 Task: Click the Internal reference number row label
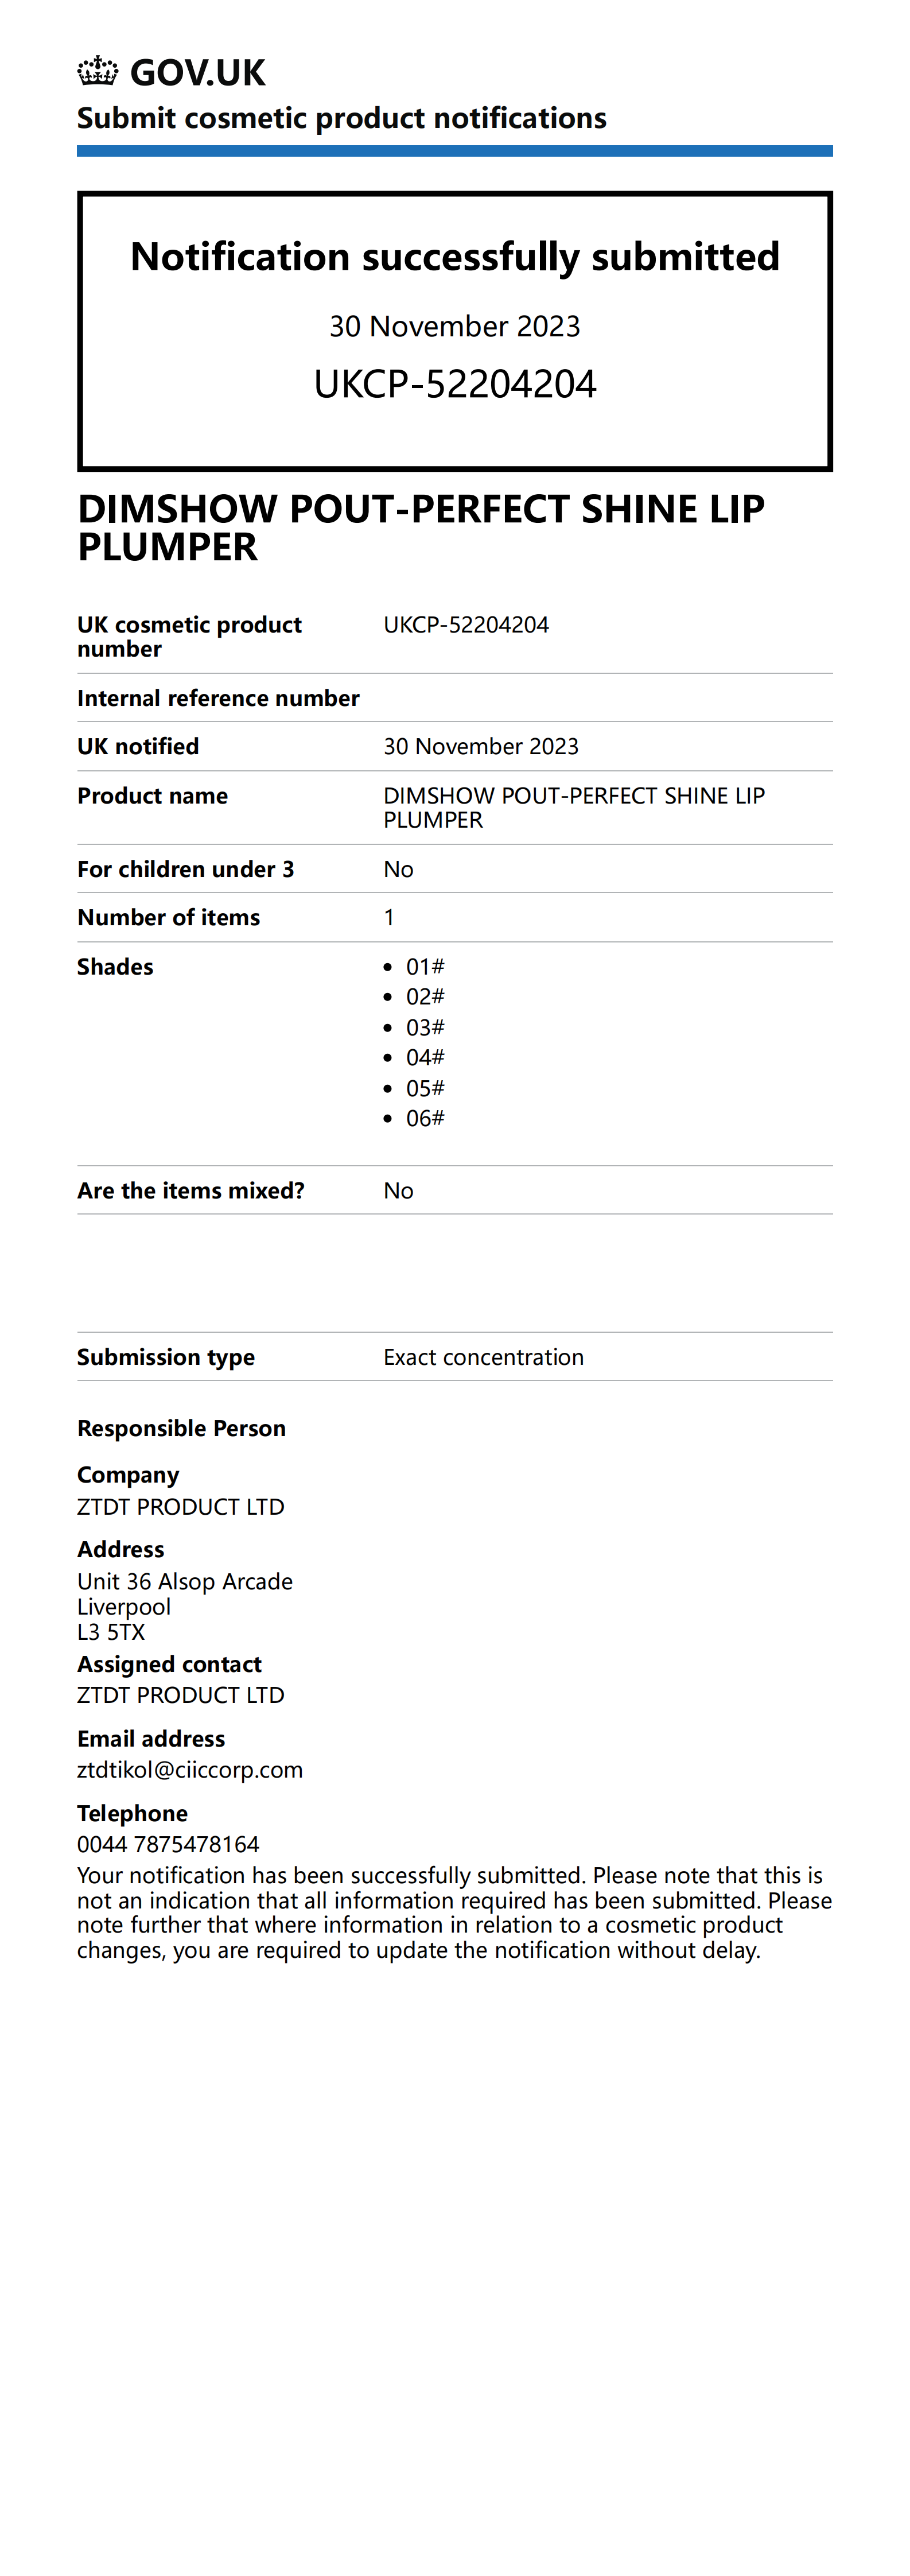point(218,698)
